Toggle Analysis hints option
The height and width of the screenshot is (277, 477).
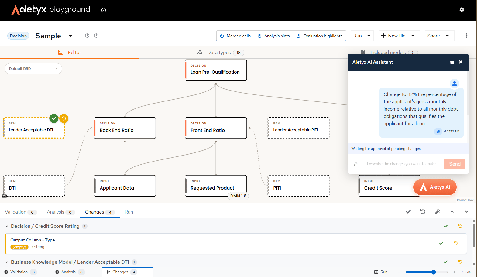point(274,36)
